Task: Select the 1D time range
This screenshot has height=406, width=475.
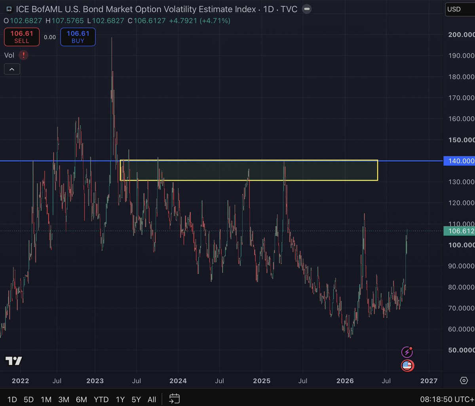Action: tap(12, 399)
